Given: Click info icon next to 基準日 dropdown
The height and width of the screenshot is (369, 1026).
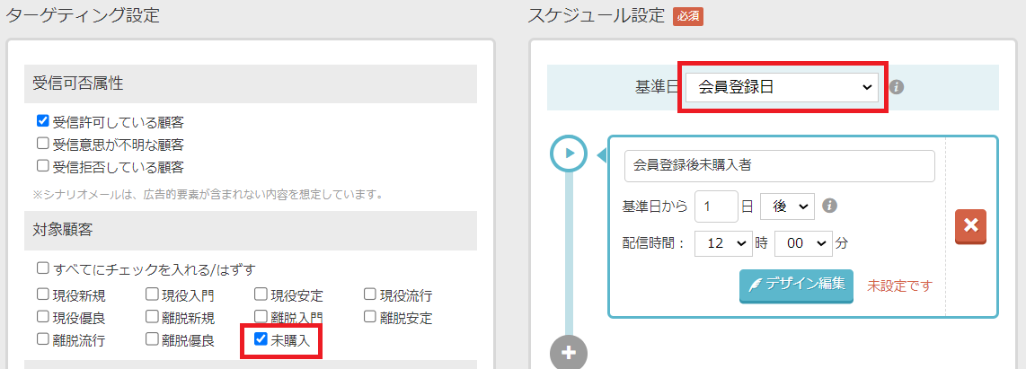Looking at the screenshot, I should coord(896,87).
